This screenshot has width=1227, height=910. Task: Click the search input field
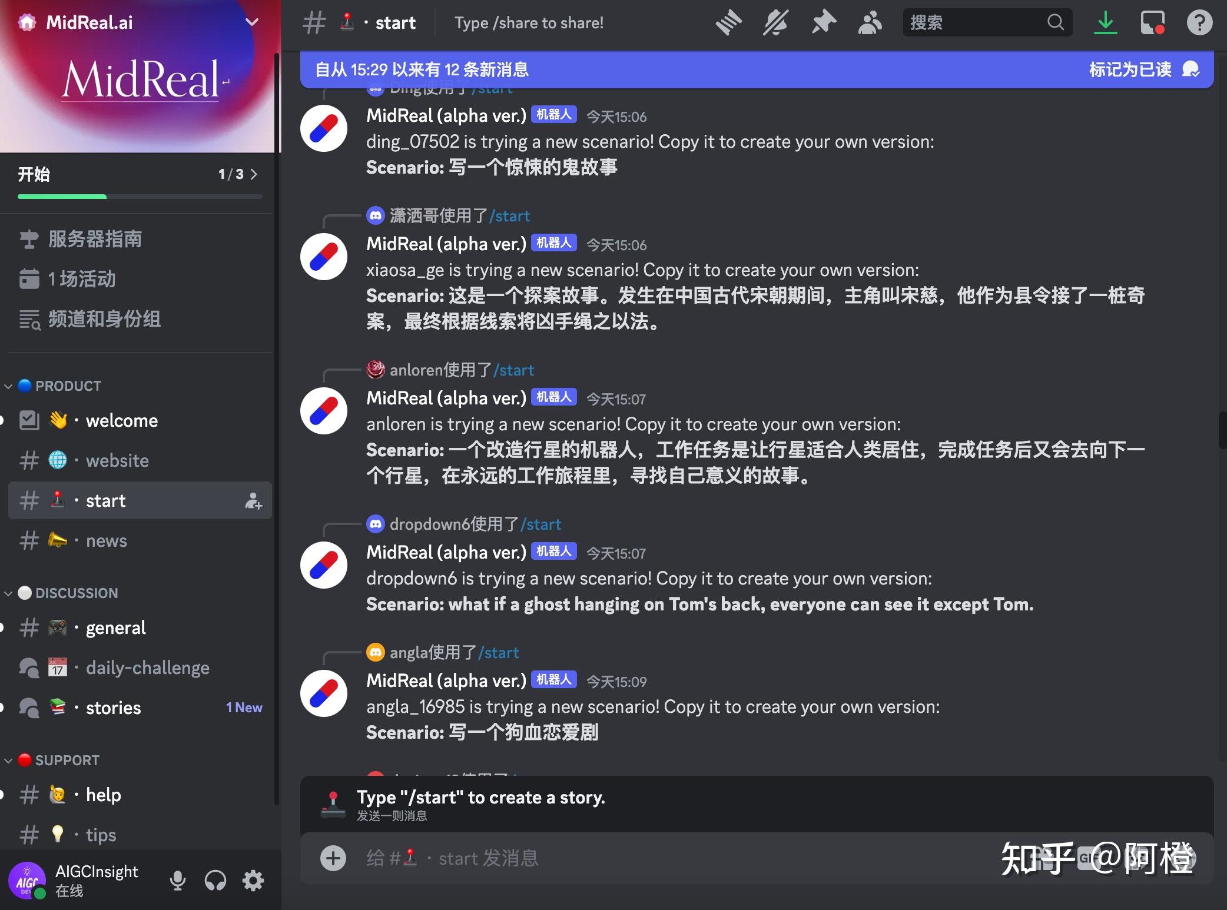click(x=977, y=22)
